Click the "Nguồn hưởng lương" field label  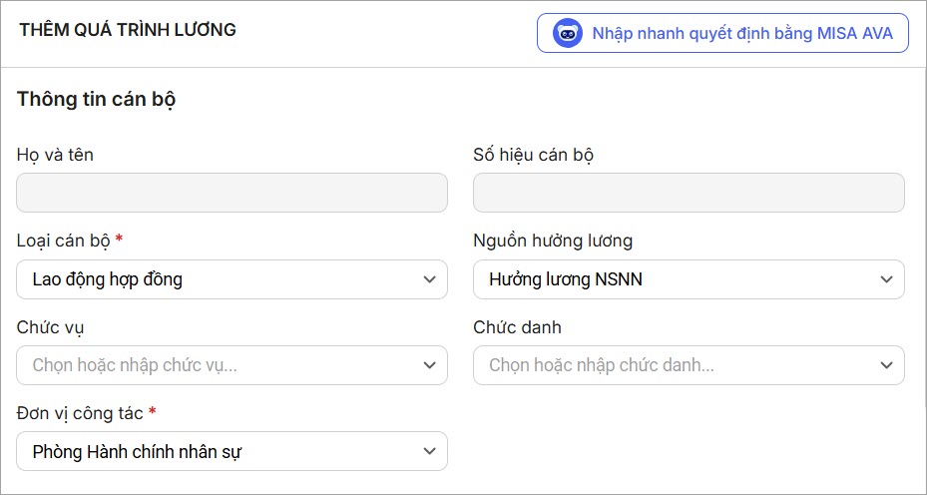[553, 241]
